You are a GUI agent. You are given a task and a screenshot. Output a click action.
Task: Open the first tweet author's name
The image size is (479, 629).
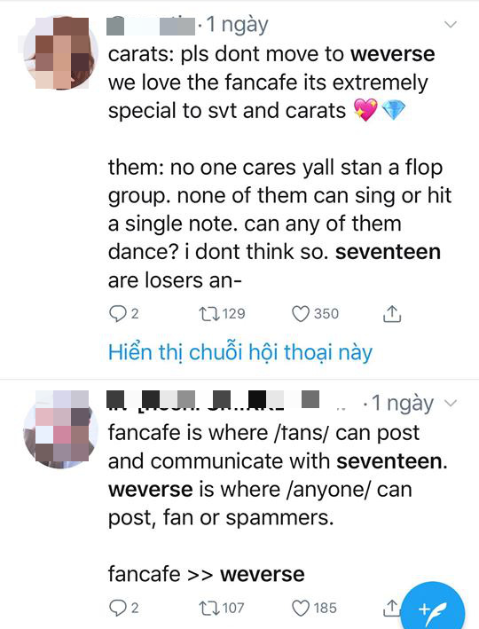point(152,26)
